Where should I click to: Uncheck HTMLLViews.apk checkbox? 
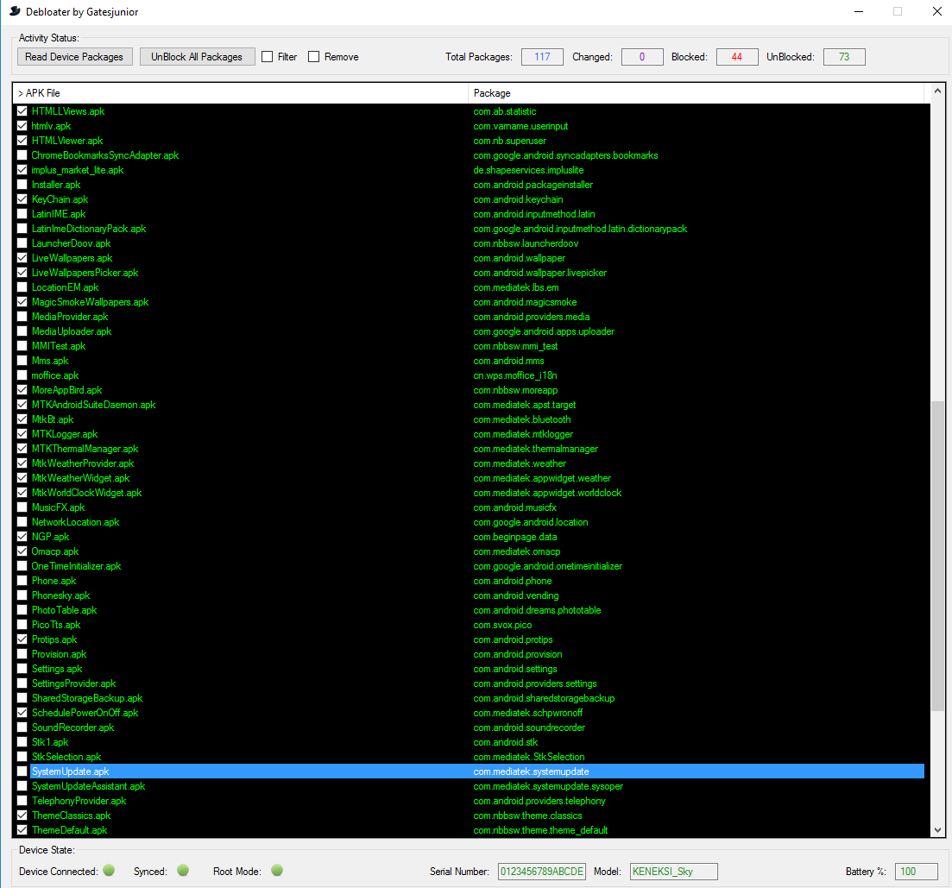tap(22, 111)
